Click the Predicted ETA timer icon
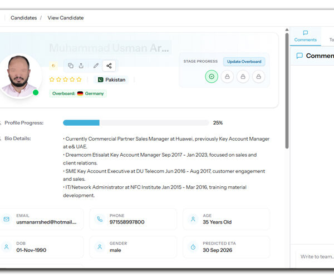The height and width of the screenshot is (278, 334). (193, 247)
